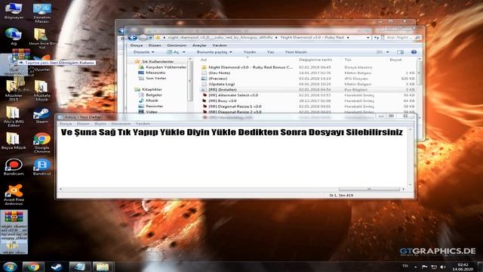
Task: Select Avast Free Antivirus desktop icon
Action: tap(14, 195)
